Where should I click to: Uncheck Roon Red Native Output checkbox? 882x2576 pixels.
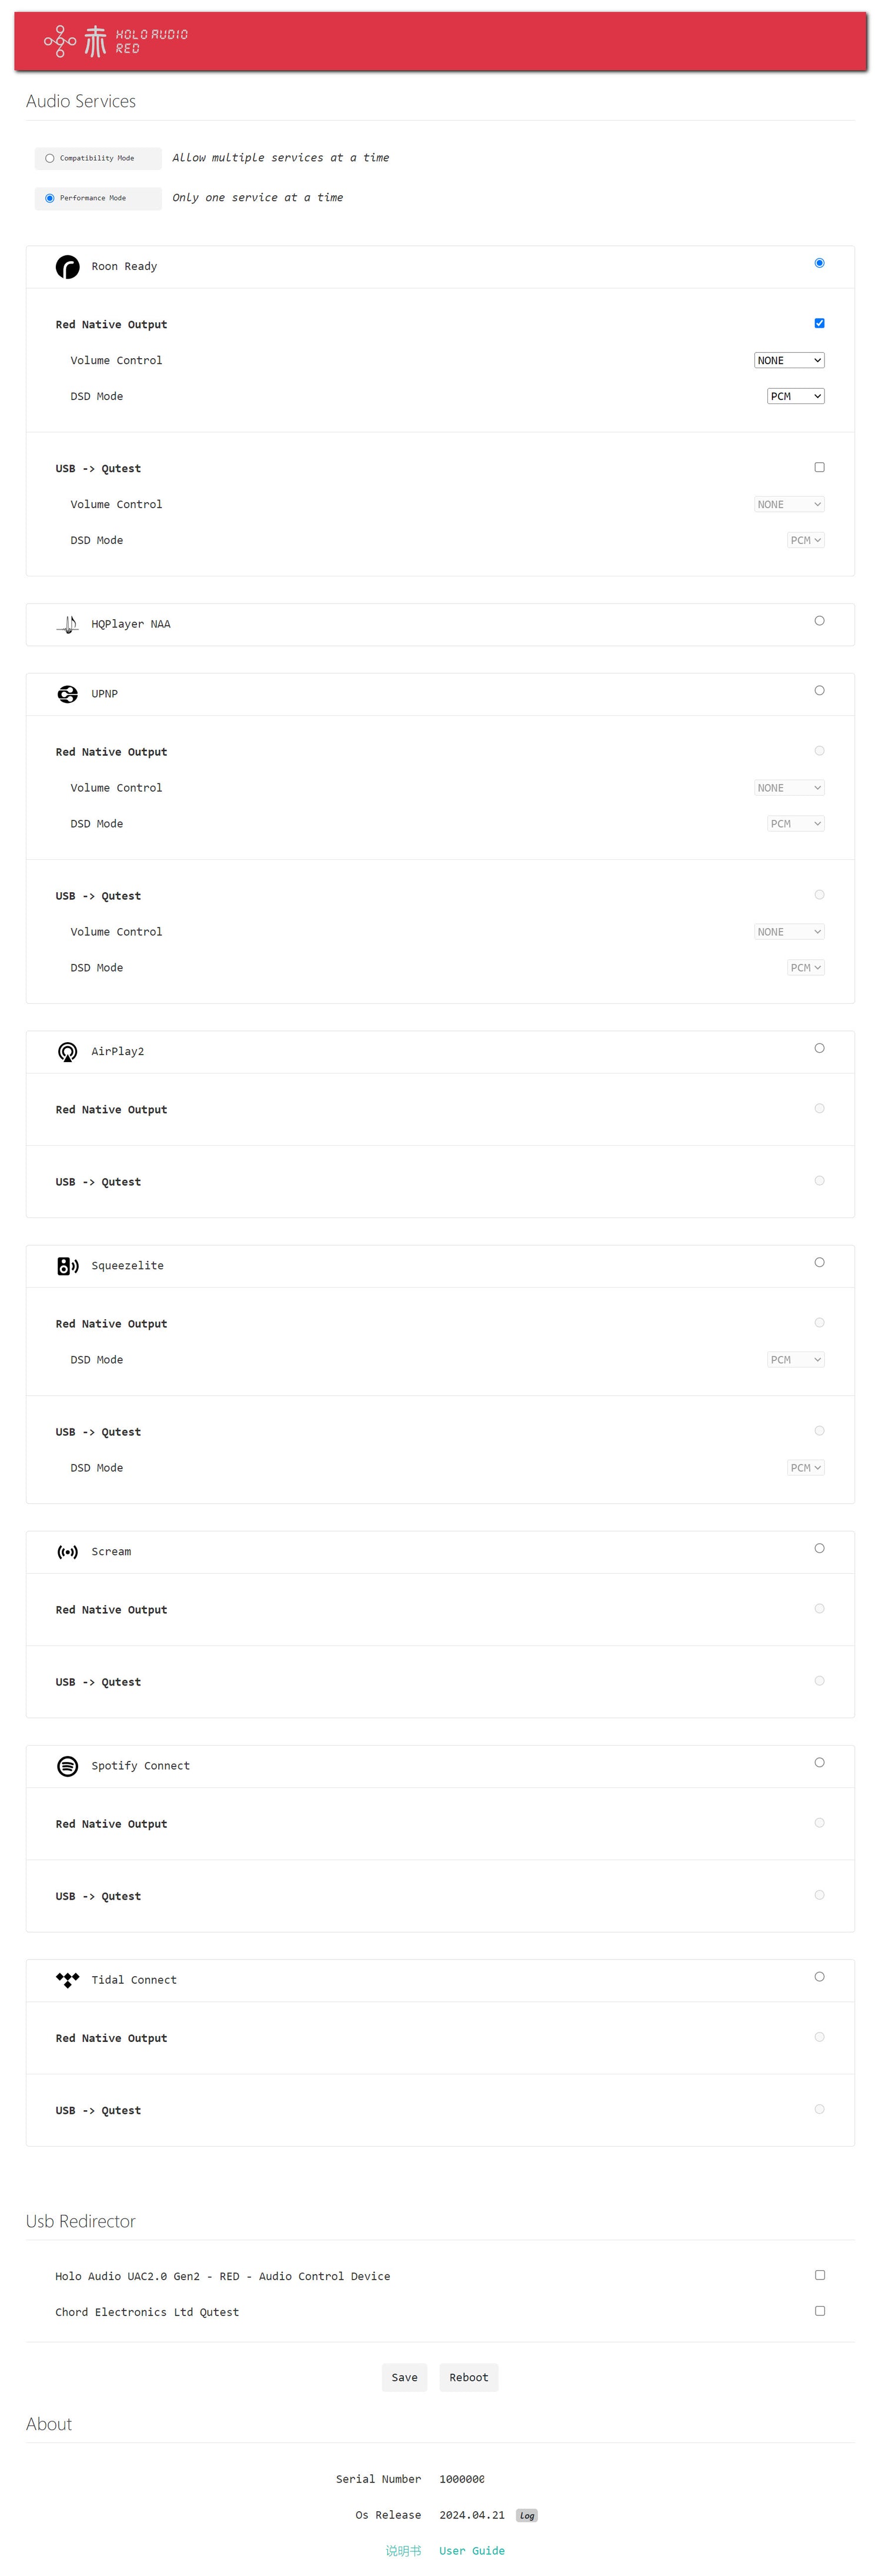point(819,323)
